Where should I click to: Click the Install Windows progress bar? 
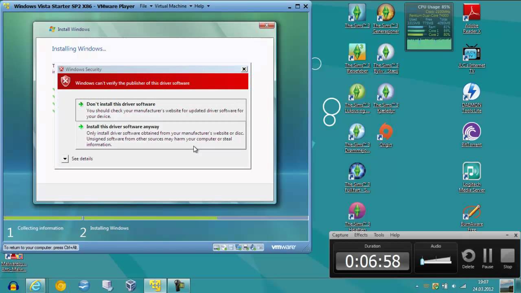pyautogui.click(x=156, y=218)
